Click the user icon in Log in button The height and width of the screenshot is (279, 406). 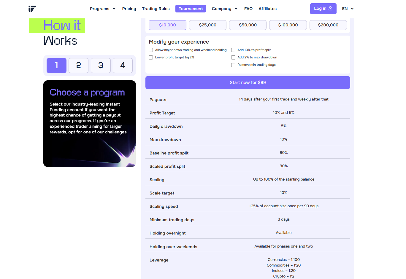[x=330, y=8]
